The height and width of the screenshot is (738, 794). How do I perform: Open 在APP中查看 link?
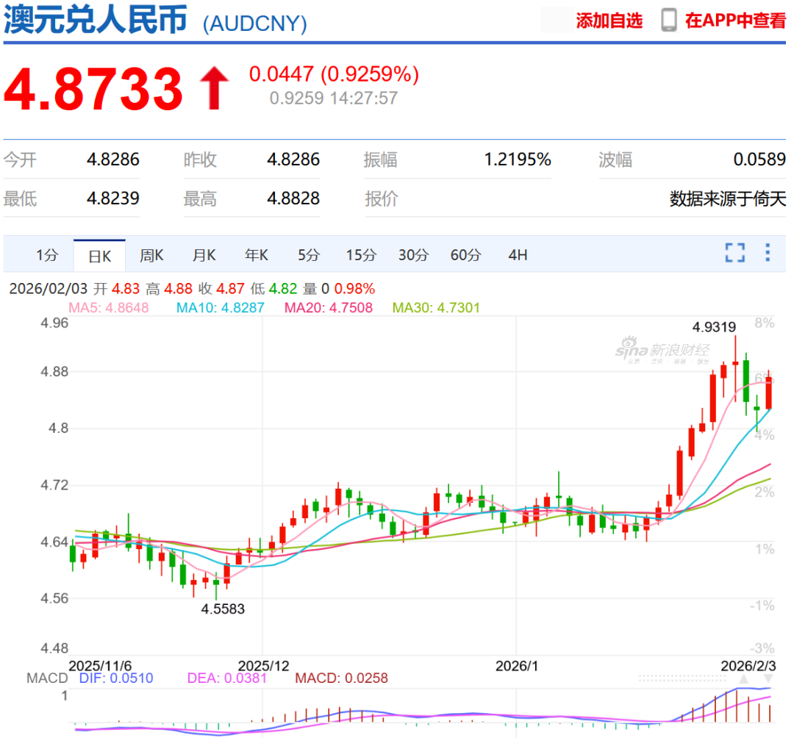coord(735,21)
